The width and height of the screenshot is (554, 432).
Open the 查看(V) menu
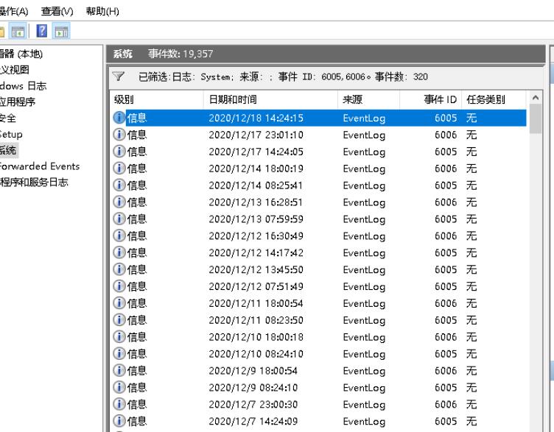pyautogui.click(x=57, y=11)
